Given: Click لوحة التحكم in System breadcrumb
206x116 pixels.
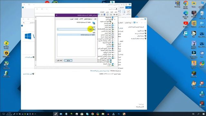Looking at the screenshot, I should (x=128, y=23).
